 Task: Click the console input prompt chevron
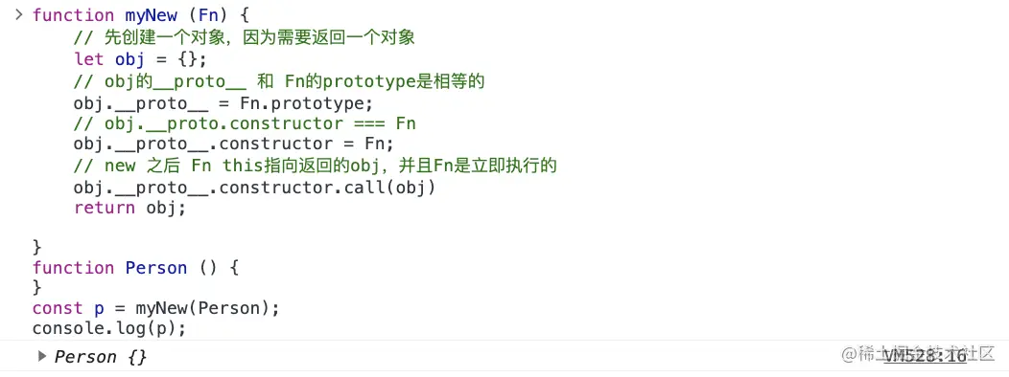[x=18, y=14]
